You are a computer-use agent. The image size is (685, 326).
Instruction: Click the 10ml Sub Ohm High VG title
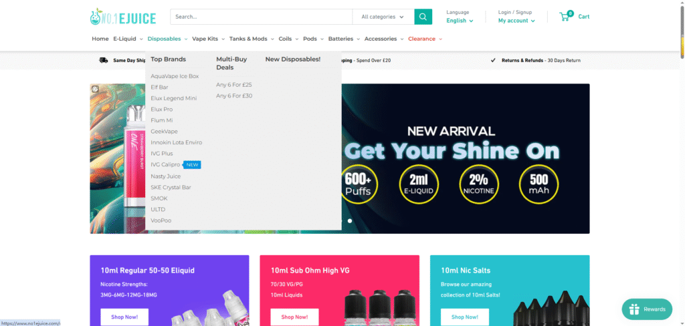pyautogui.click(x=310, y=271)
